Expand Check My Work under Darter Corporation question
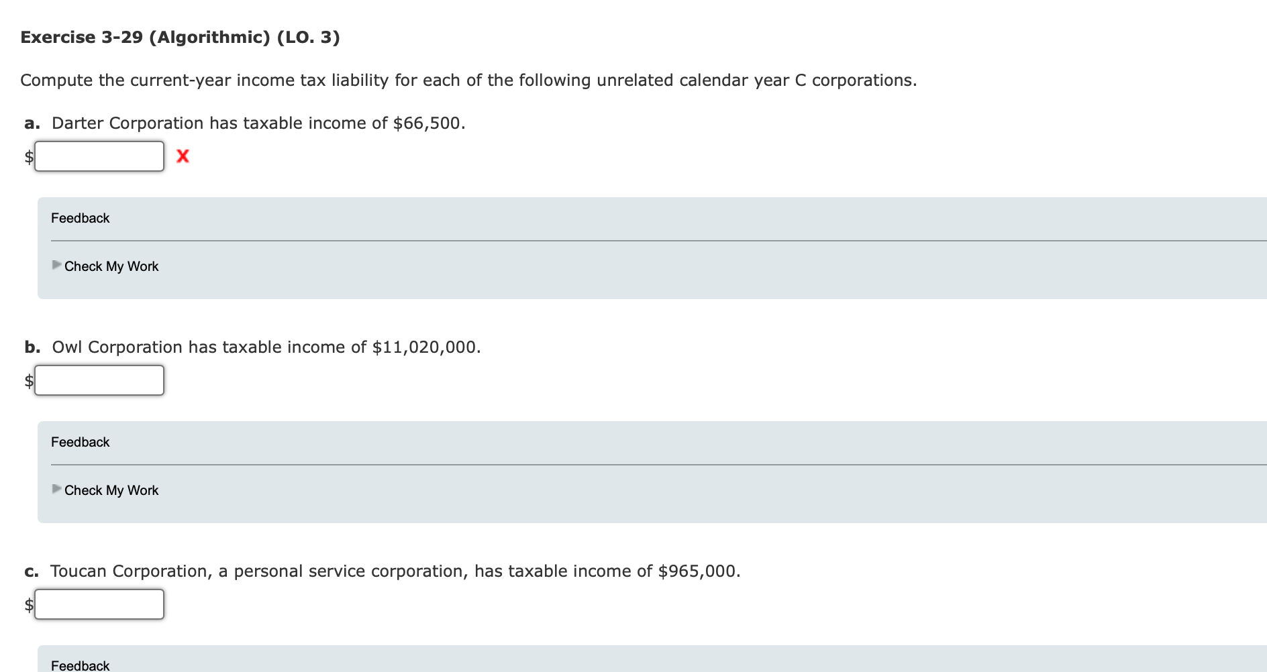1267x672 pixels. click(111, 266)
